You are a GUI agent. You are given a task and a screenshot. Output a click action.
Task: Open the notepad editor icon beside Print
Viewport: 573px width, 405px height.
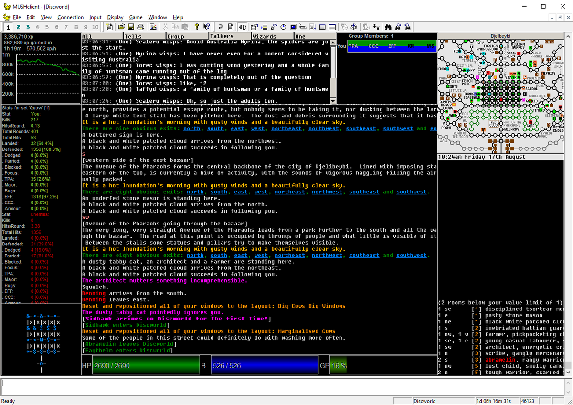(153, 27)
